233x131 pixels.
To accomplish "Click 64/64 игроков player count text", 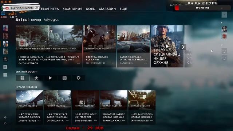I will tap(28, 63).
